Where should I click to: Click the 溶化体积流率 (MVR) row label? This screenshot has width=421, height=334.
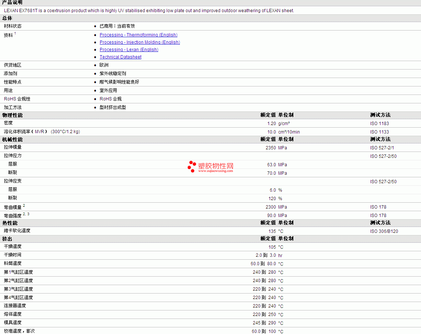42,132
